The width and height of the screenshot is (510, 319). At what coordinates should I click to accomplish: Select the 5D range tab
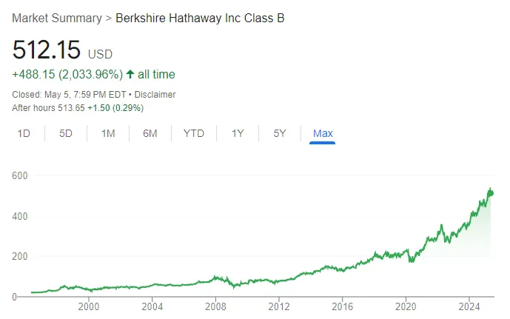(x=66, y=133)
